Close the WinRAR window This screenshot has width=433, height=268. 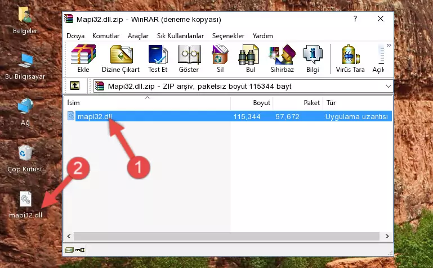point(381,19)
